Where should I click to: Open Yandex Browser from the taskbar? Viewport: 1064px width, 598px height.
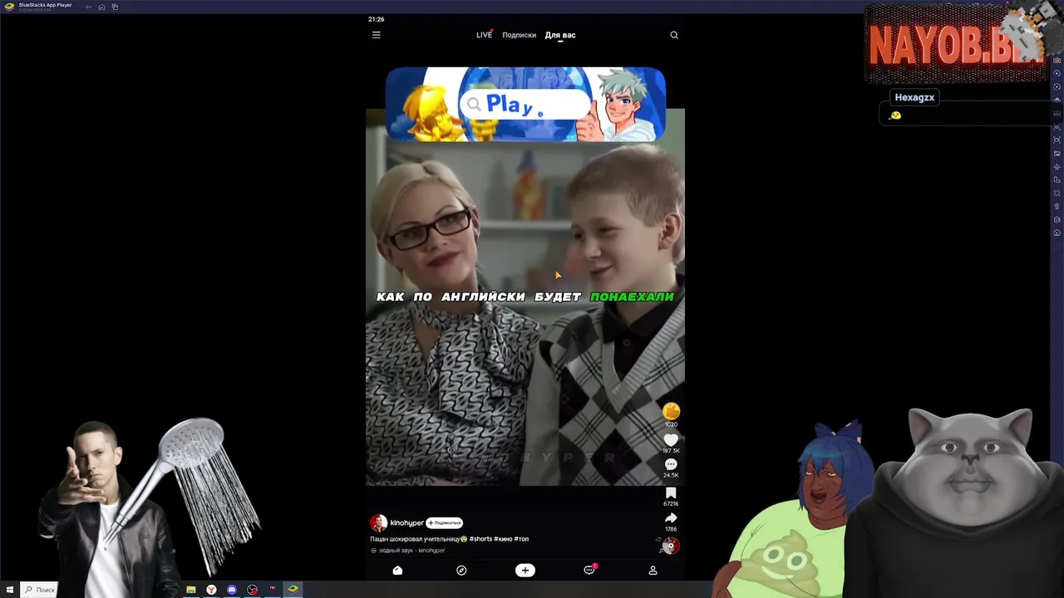(211, 590)
